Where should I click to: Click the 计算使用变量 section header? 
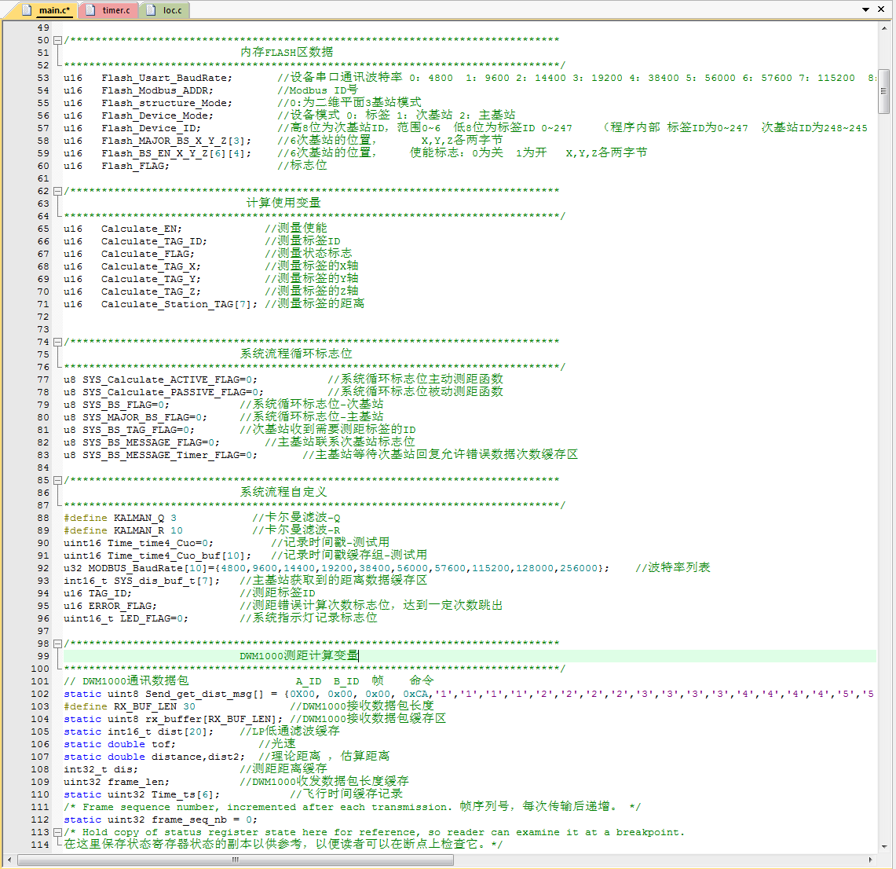tap(283, 203)
